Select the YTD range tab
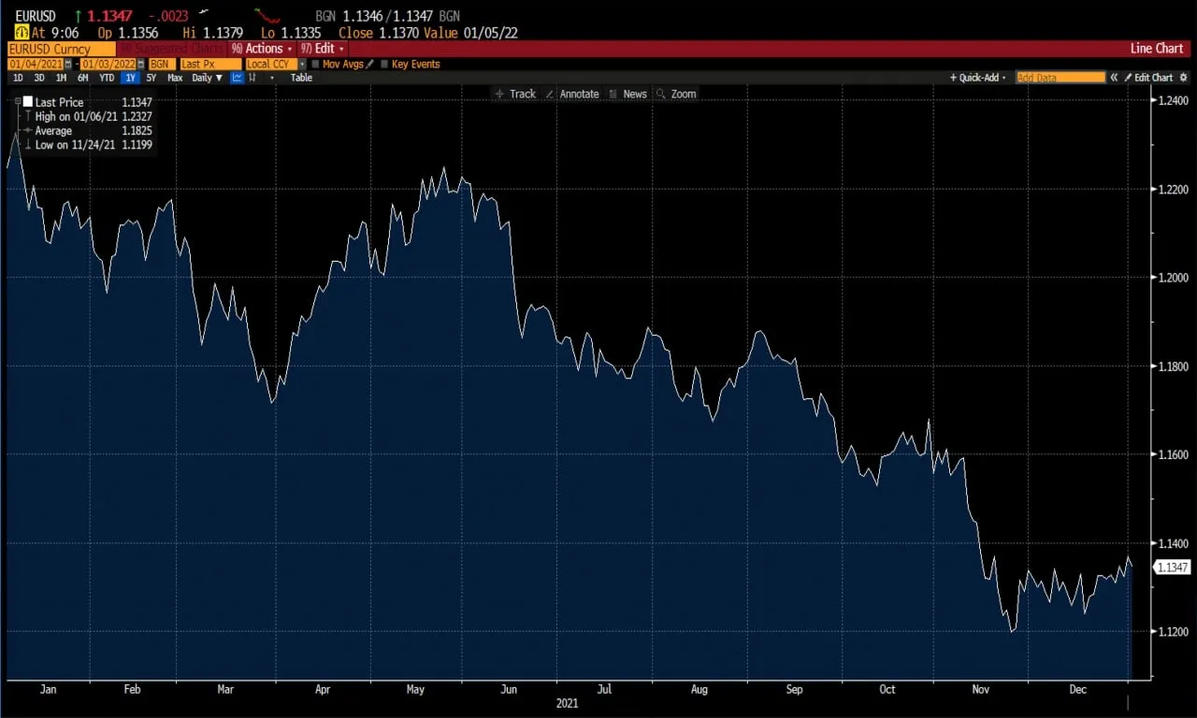This screenshot has width=1197, height=718. tap(108, 78)
